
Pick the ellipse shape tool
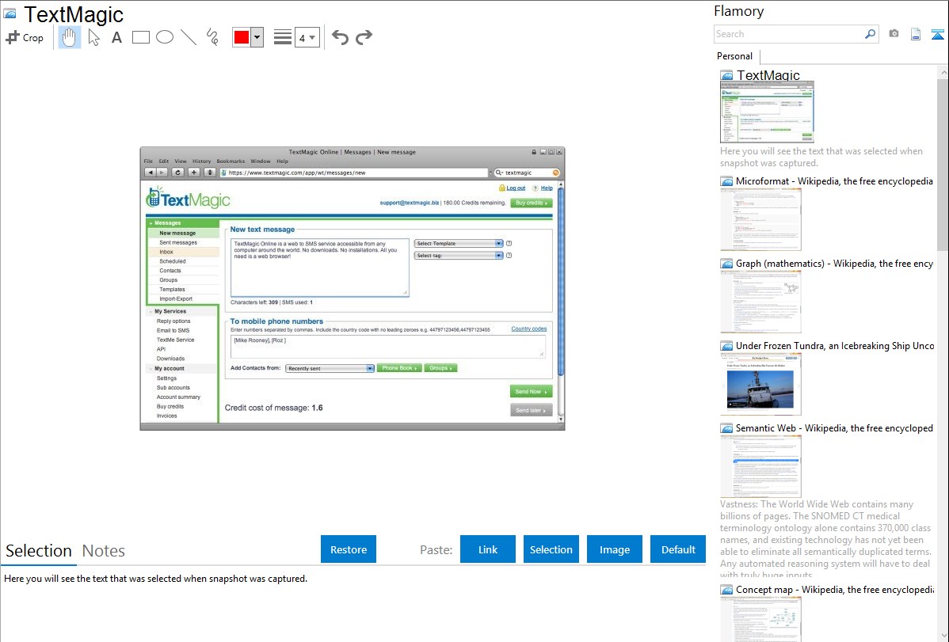(x=165, y=37)
